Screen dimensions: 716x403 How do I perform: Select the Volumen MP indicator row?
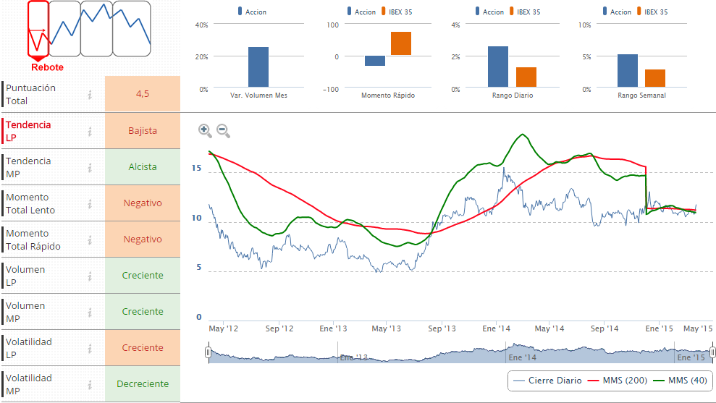[x=43, y=312]
